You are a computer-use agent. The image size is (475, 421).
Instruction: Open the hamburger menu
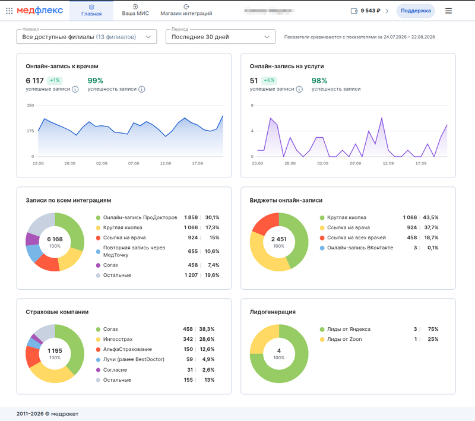[x=448, y=11]
